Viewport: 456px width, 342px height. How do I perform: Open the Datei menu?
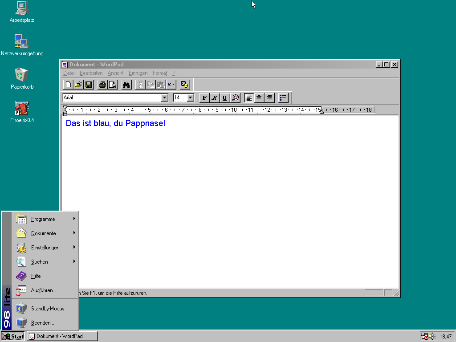(69, 73)
